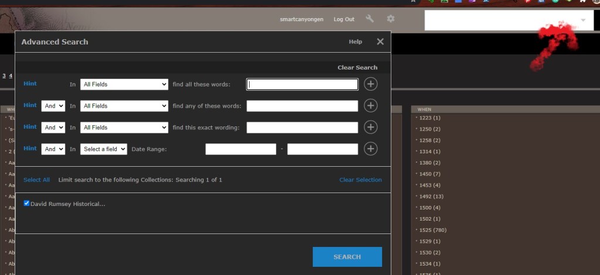Click the wrench tools icon in header

[x=369, y=19]
